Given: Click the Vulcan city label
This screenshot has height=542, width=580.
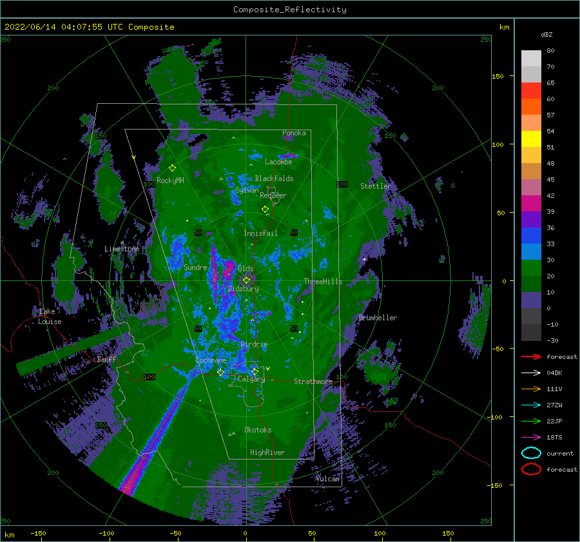Looking at the screenshot, I should click(328, 478).
